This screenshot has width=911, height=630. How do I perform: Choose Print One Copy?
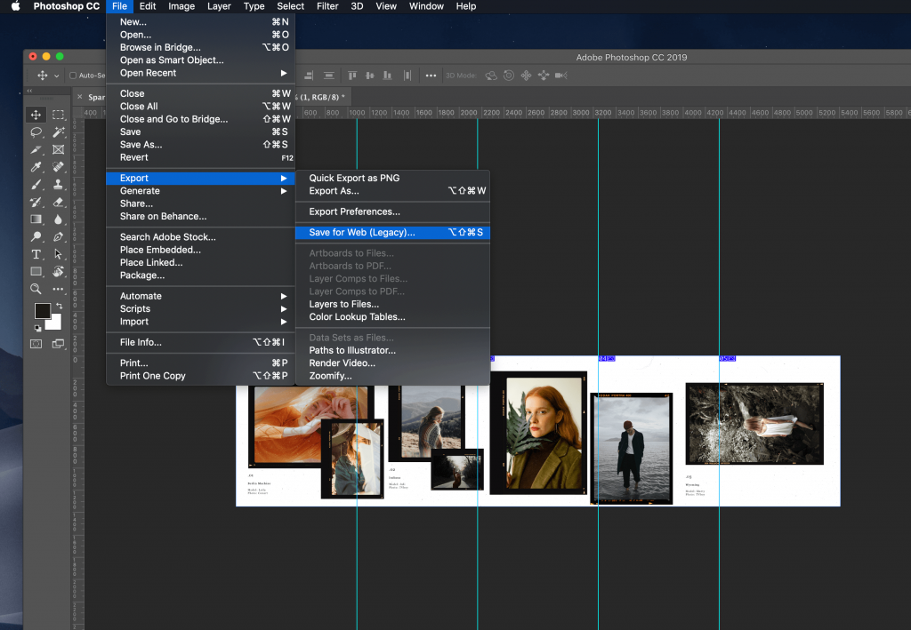point(200,376)
